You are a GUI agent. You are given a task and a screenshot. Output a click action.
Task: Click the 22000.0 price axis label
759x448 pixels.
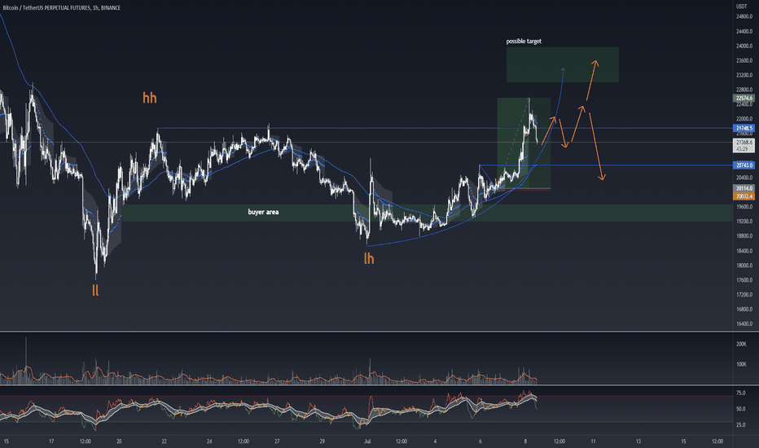click(x=744, y=119)
